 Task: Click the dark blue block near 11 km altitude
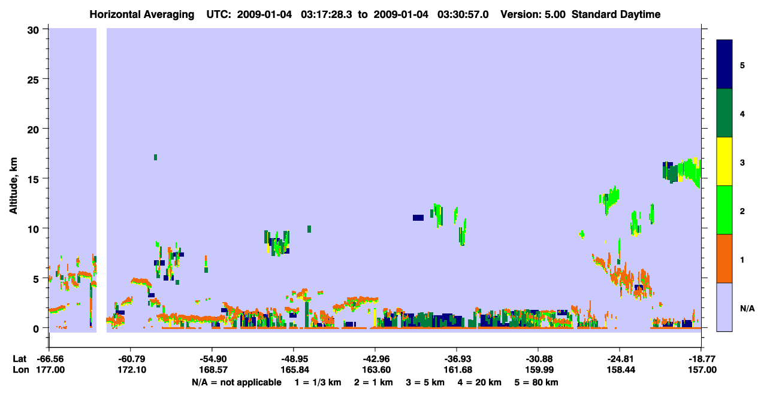click(x=418, y=218)
